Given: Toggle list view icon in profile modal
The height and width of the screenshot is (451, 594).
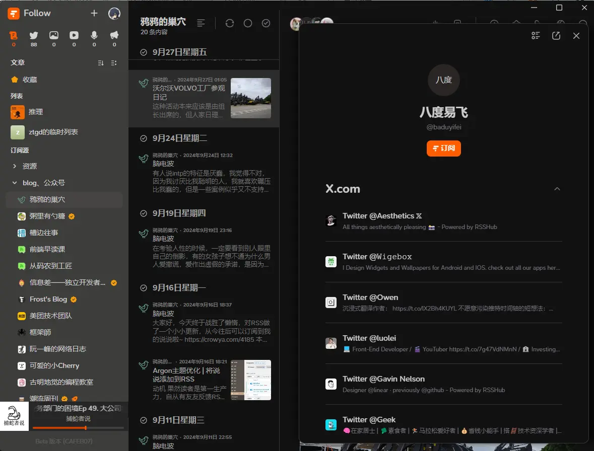Looking at the screenshot, I should (x=536, y=36).
